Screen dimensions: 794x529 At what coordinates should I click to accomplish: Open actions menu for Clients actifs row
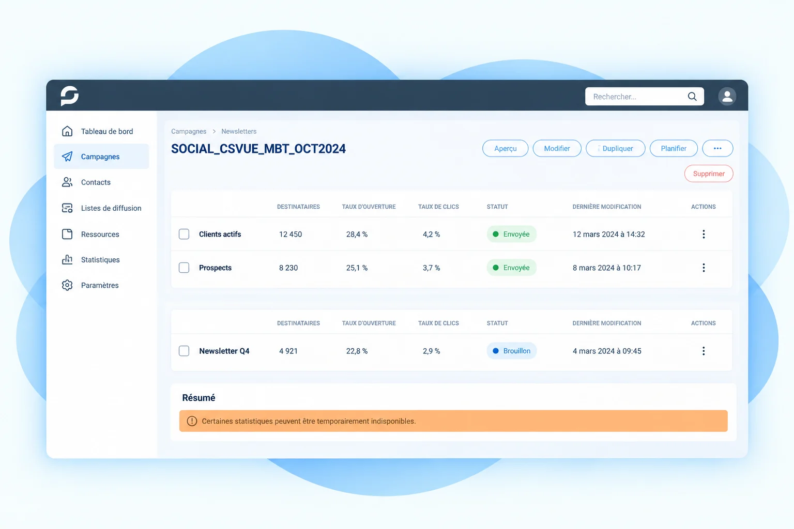(x=704, y=234)
